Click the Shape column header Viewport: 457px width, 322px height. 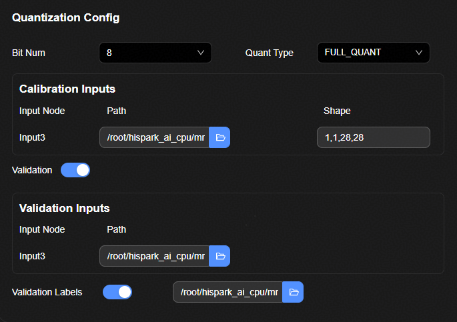(337, 111)
